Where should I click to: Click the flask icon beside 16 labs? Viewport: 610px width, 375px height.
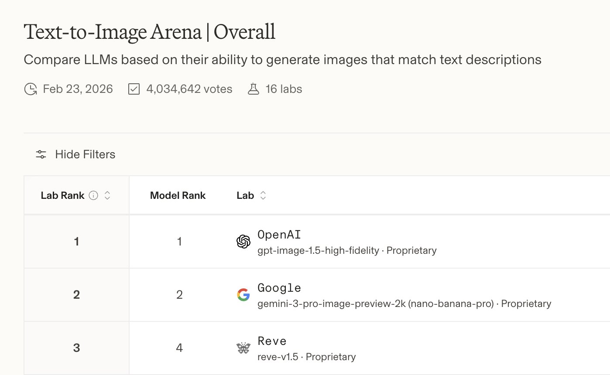click(253, 89)
